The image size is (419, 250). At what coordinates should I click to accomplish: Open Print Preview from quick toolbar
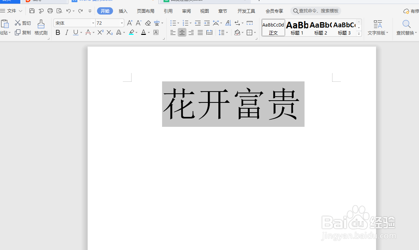point(59,11)
